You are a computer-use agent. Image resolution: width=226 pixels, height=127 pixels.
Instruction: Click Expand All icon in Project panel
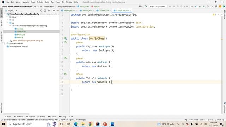pos(45,11)
